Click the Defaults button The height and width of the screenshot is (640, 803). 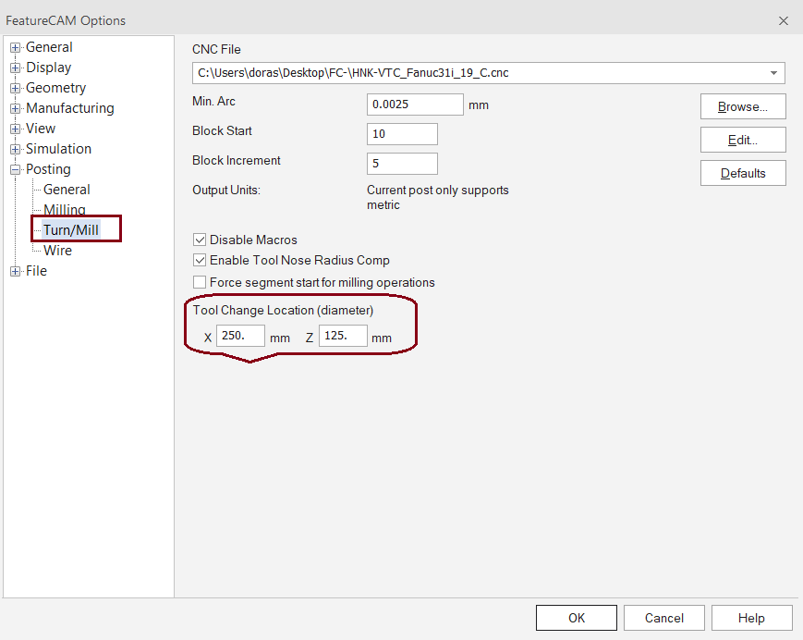tap(742, 172)
